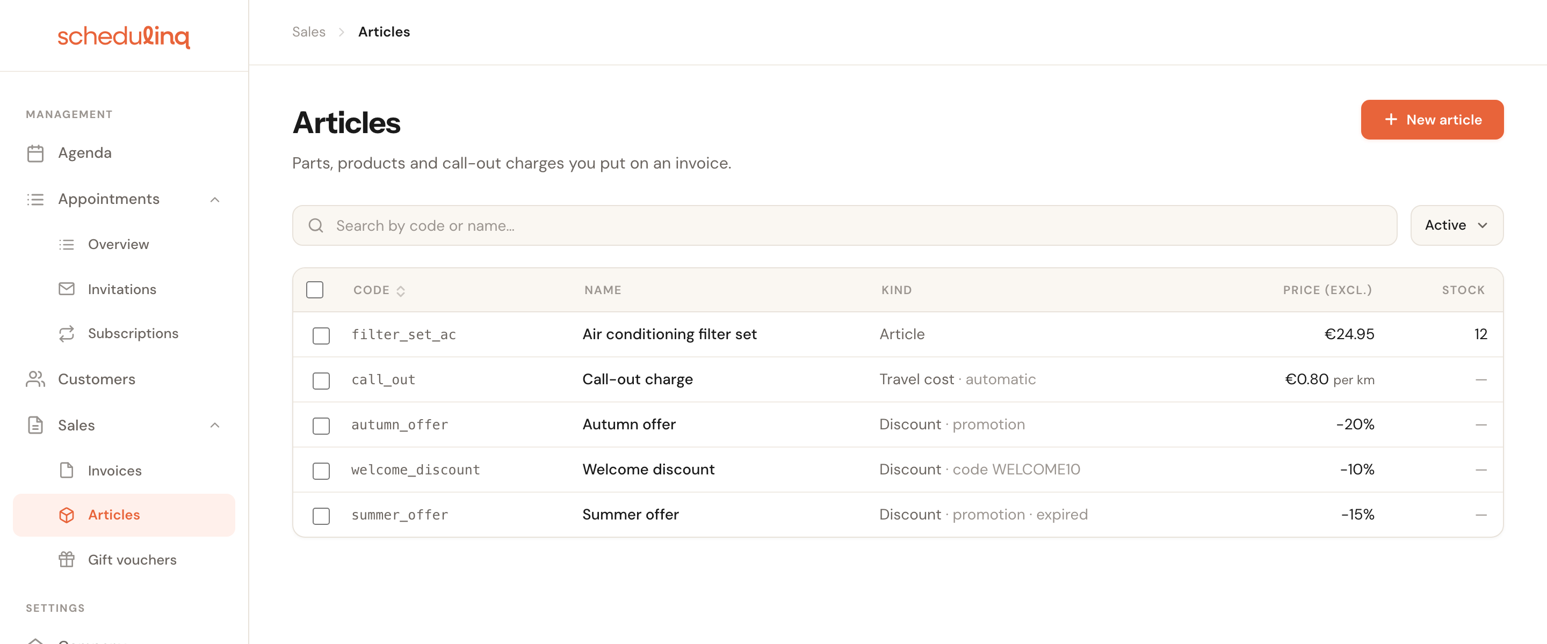Open the Call-out charge article

tap(637, 379)
